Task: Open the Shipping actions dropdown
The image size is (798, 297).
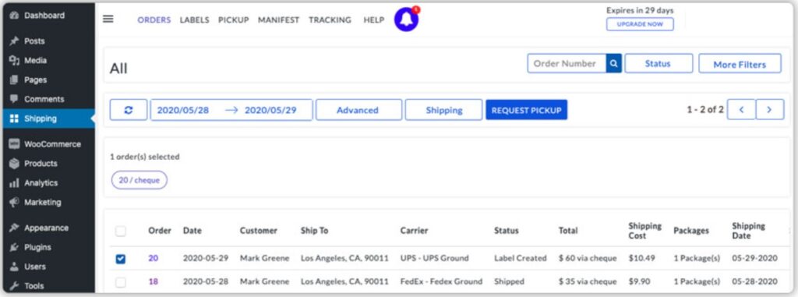Action: [x=443, y=110]
